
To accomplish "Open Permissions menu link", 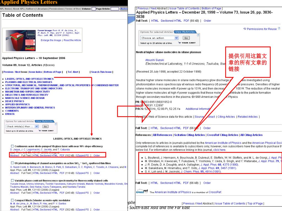I will click(56, 9).
